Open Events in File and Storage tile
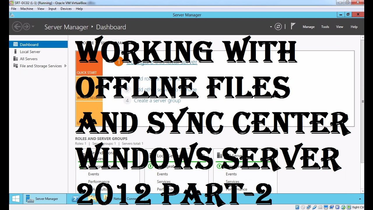The image size is (373, 210). tap(94, 174)
